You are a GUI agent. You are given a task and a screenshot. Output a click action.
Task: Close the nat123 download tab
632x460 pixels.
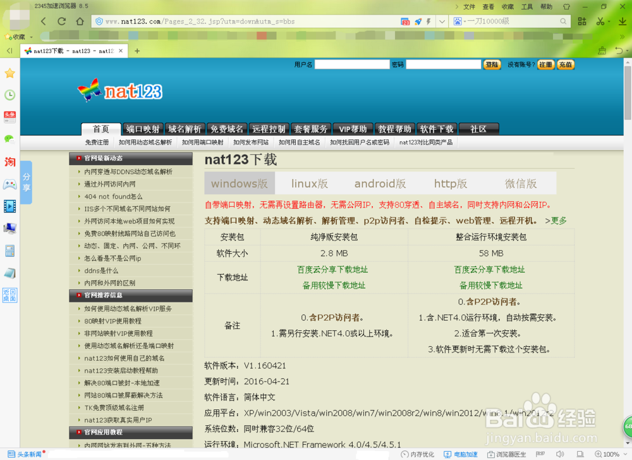[121, 51]
